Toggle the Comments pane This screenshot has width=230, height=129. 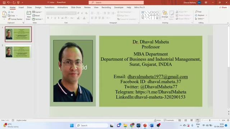(x=169, y=120)
